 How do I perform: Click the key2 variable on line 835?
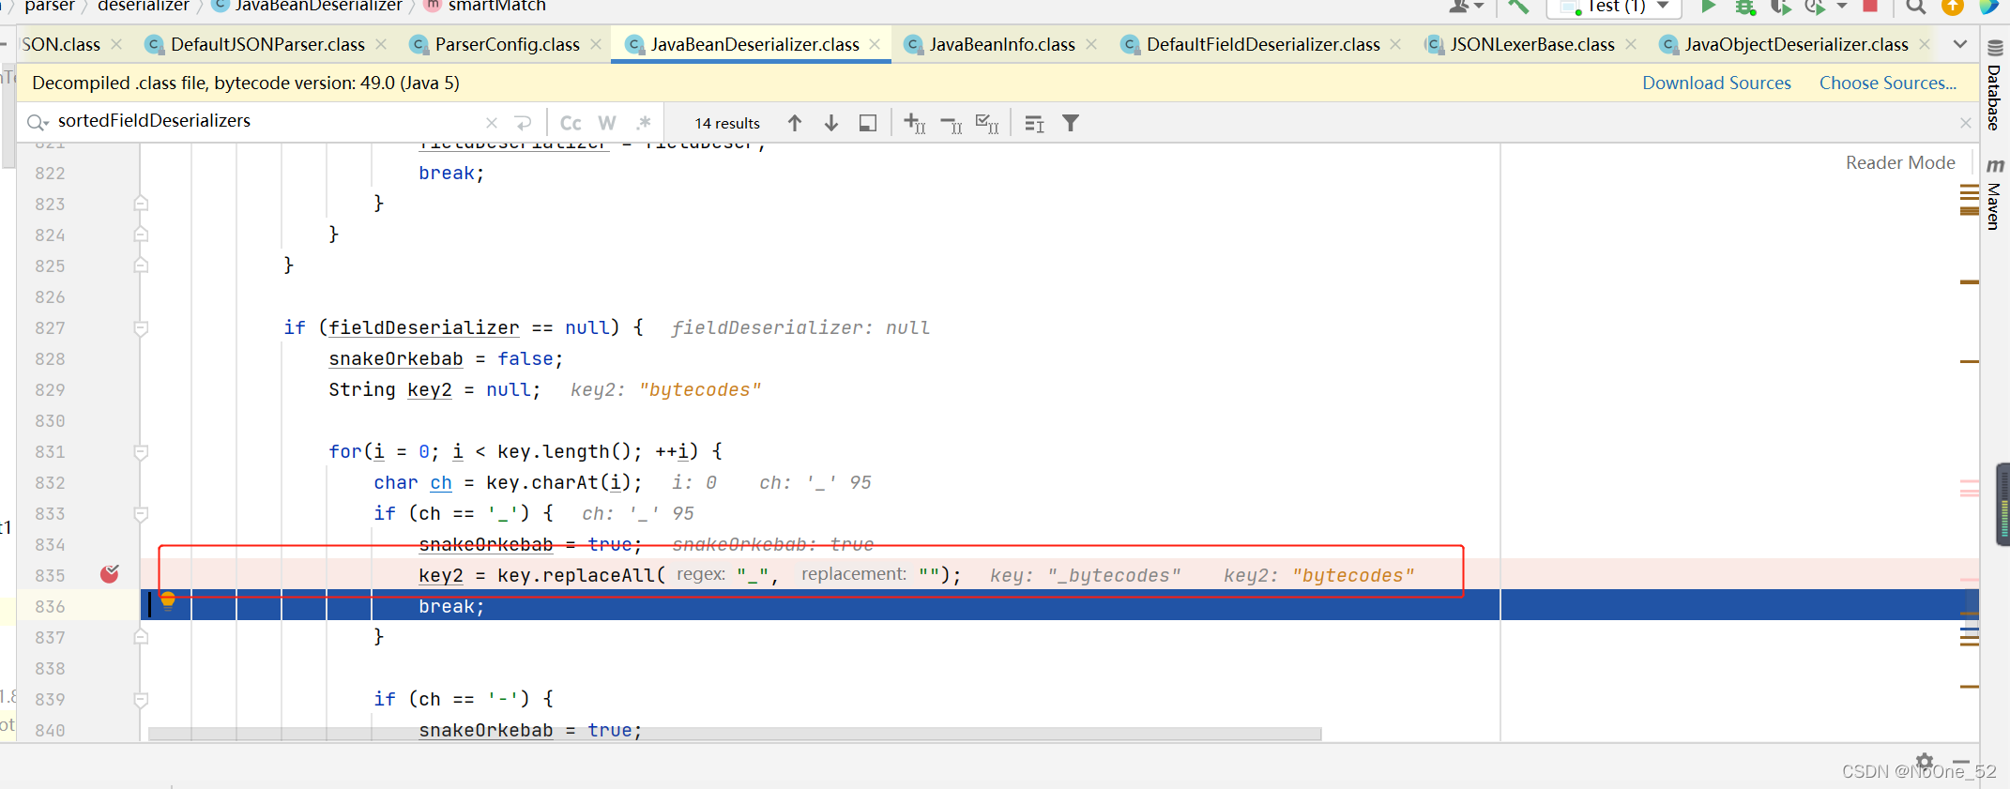pos(441,575)
